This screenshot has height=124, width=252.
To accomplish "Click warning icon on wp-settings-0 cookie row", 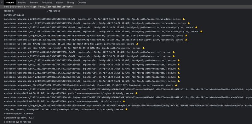I will coord(137,44).
